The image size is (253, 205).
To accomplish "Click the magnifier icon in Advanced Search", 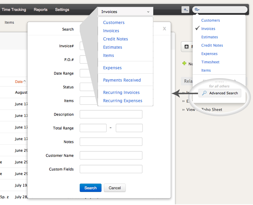I will pyautogui.click(x=204, y=93).
